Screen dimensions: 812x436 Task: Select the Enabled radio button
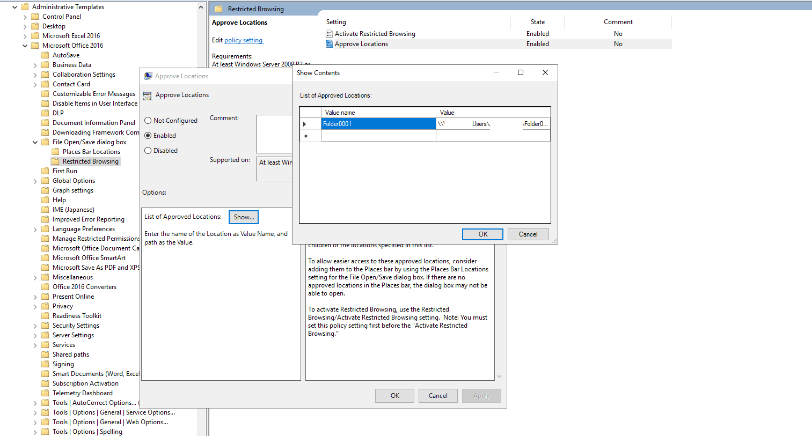[x=148, y=135]
